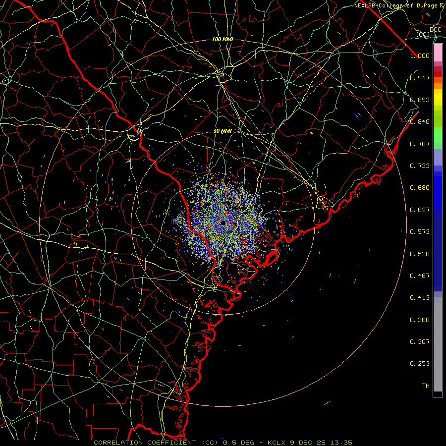Click the 13:35 timestamp in caption

point(341,443)
